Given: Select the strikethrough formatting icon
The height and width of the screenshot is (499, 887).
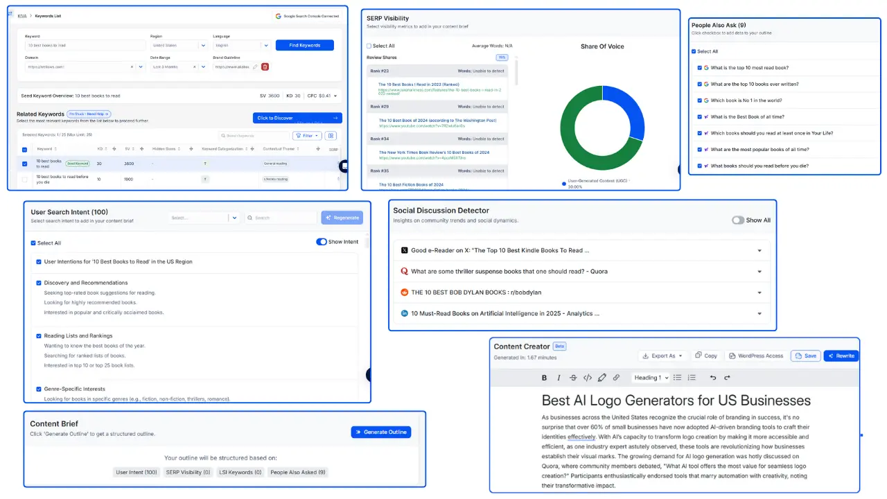Looking at the screenshot, I should pos(573,377).
